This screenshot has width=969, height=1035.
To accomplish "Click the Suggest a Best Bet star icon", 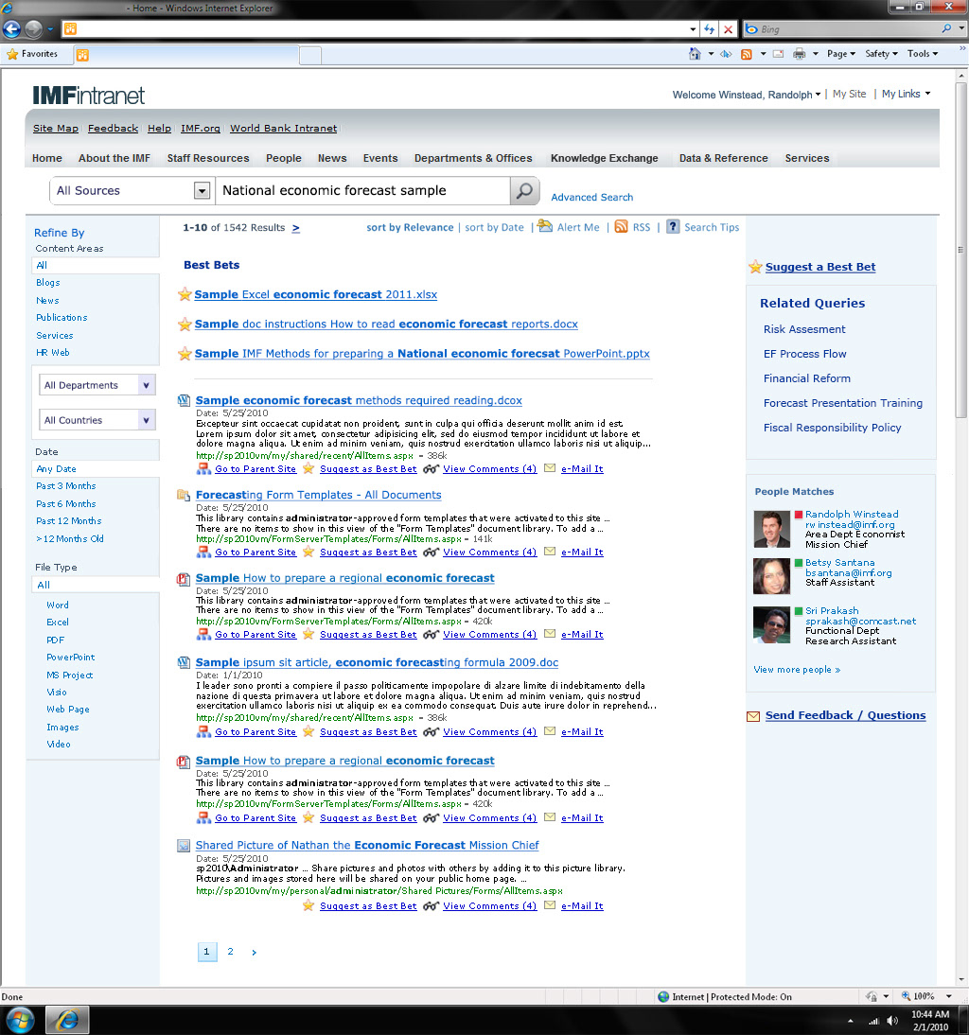I will coord(756,267).
